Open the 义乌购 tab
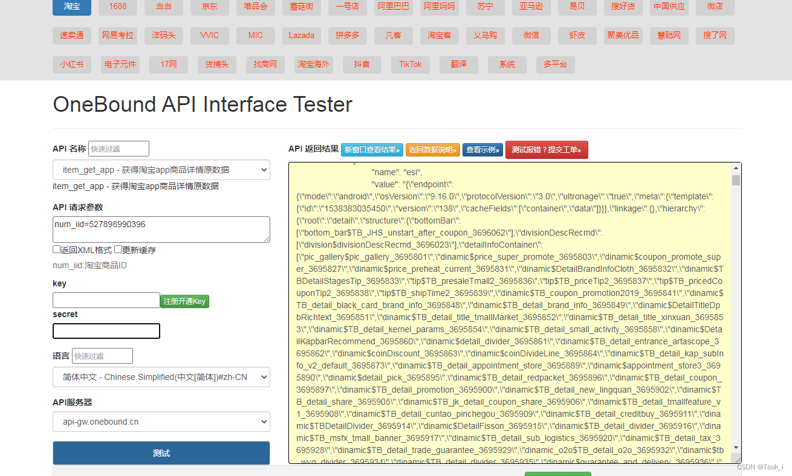The width and height of the screenshot is (792, 476). (x=485, y=36)
